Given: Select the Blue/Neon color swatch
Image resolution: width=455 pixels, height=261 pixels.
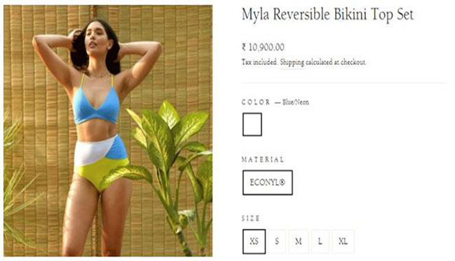Looking at the screenshot, I should (x=252, y=125).
